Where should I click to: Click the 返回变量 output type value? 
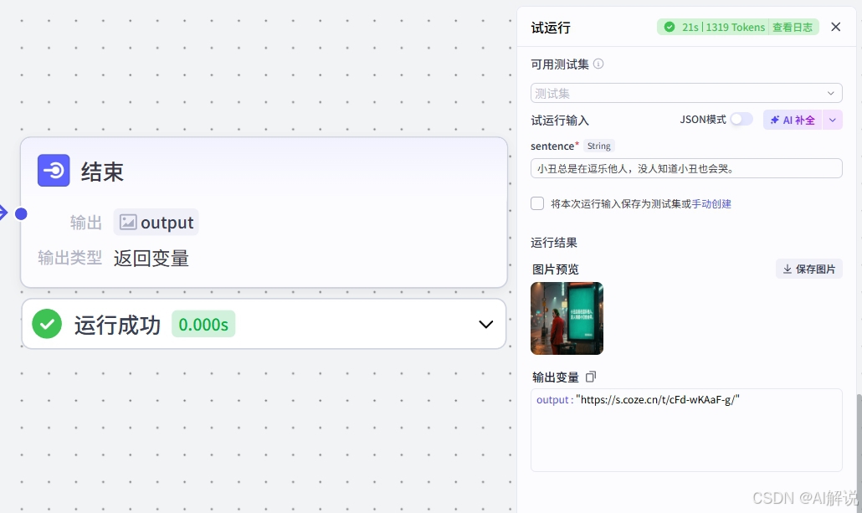(151, 258)
